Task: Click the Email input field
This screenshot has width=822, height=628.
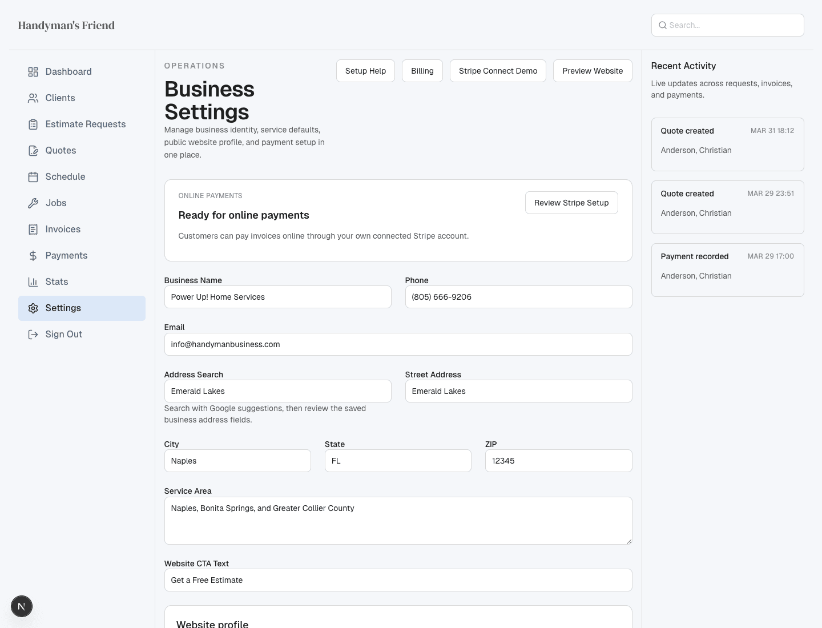Action: tap(398, 344)
